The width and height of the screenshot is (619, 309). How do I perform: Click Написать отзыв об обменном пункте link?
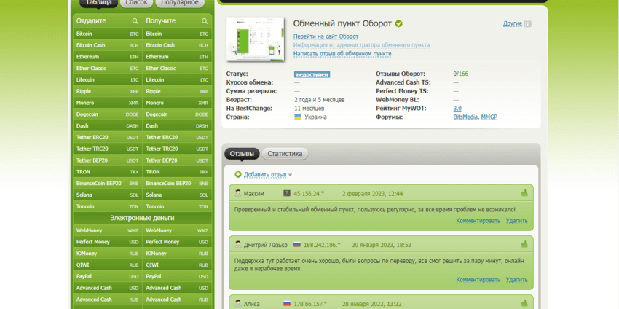tap(342, 54)
